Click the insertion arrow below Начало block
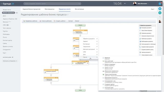 click(x=80, y=28)
